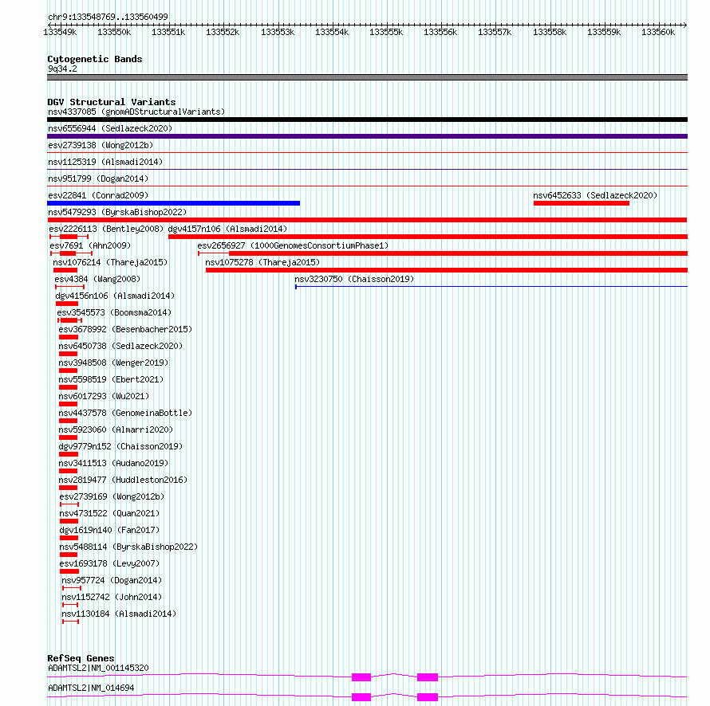This screenshot has height=706, width=710.
Task: Click the red nsv1075278 variant bar
Action: click(x=447, y=270)
